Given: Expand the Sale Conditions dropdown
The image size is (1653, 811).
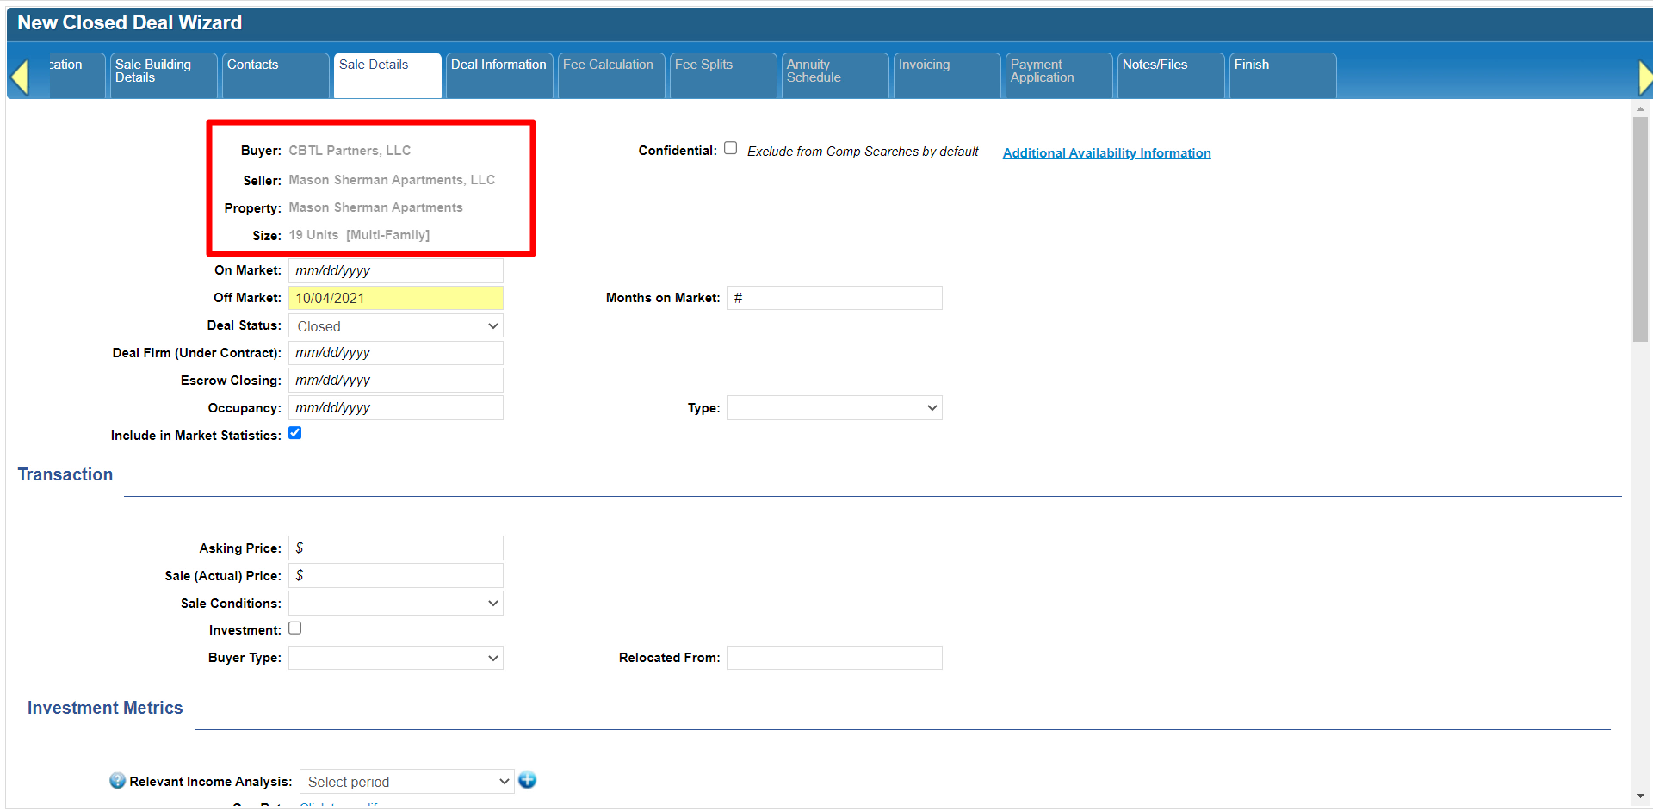Looking at the screenshot, I should (x=396, y=604).
